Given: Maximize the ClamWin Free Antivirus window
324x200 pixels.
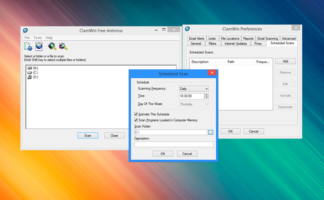Looking at the screenshot, I should [164, 30].
